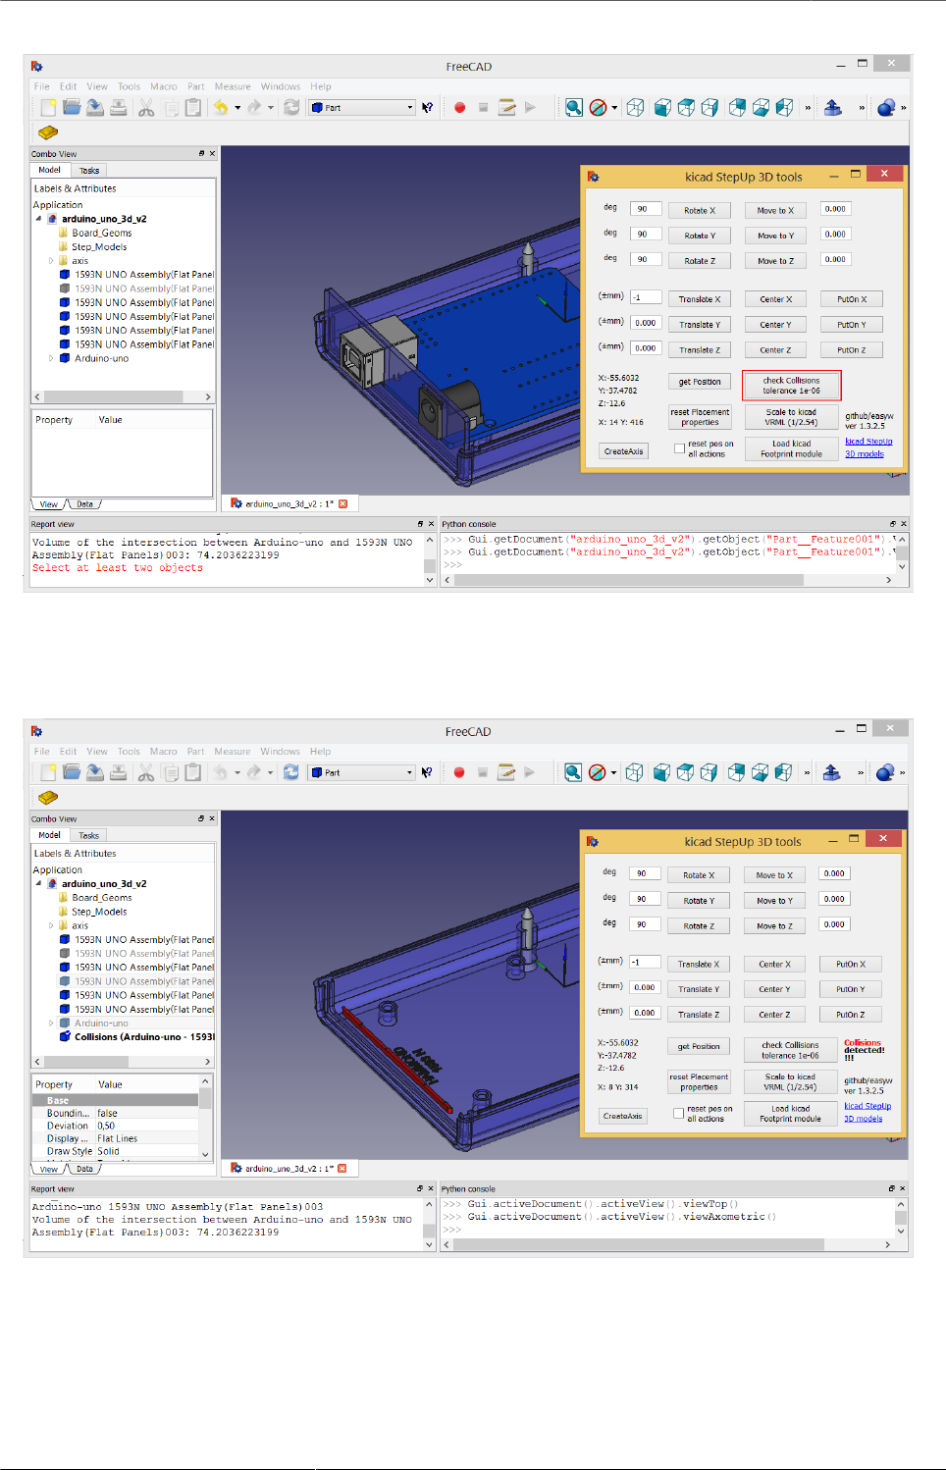Viewport: 946px width, 1470px height.
Task: Click 'PutOn Z' button in lower dialog
Action: [x=850, y=1015]
